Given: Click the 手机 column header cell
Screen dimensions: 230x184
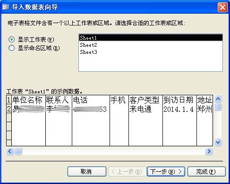Looking at the screenshot, I should coord(119,100).
